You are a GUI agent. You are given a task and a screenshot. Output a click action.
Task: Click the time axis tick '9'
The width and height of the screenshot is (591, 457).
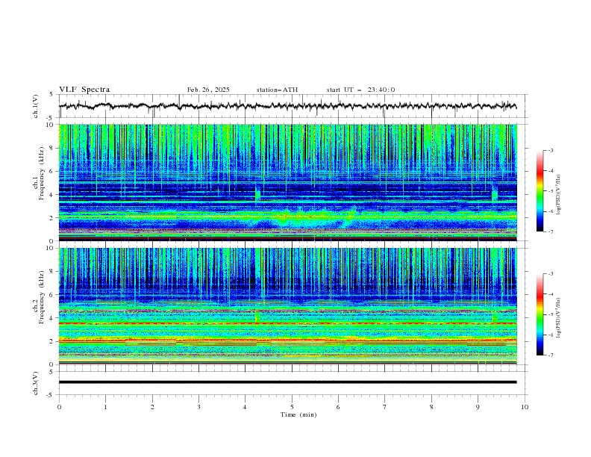tap(478, 407)
